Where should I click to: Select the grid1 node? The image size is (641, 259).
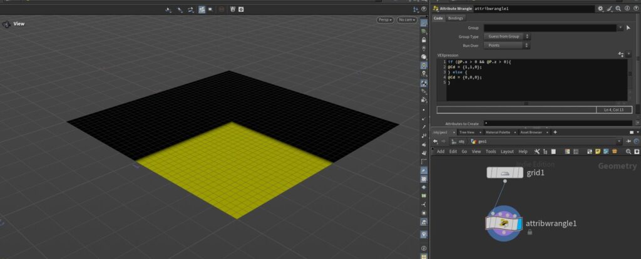(505, 173)
